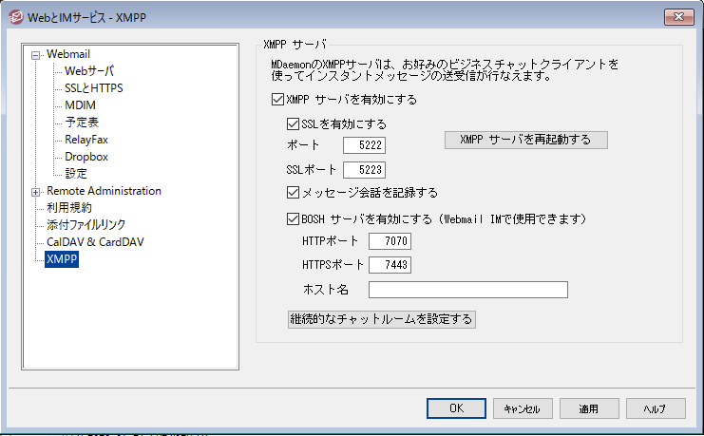Toggle SSLを有効にする checkbox
704x436 pixels.
(x=293, y=123)
